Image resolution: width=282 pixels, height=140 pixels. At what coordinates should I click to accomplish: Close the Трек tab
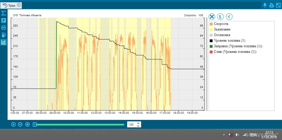(19, 5)
